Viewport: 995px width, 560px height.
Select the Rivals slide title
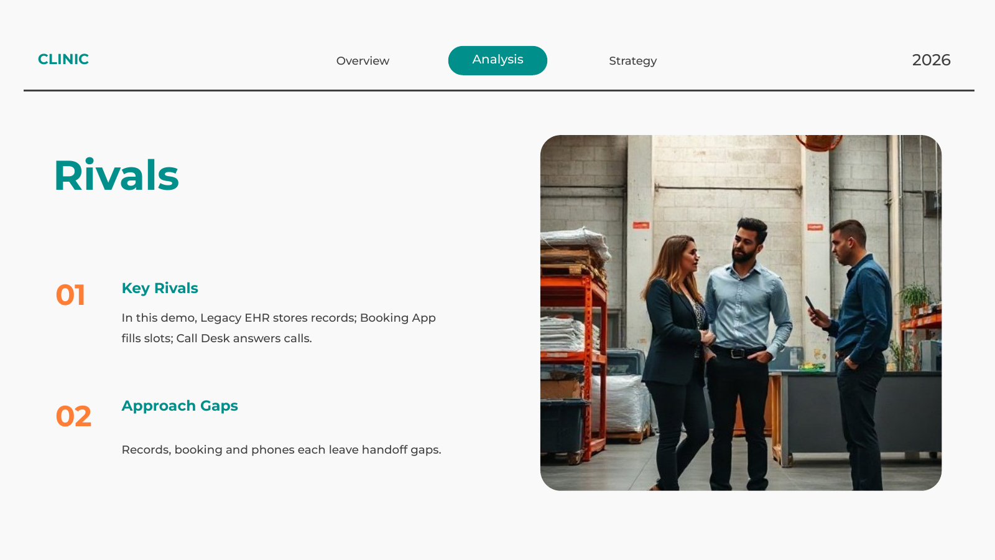[x=116, y=175]
